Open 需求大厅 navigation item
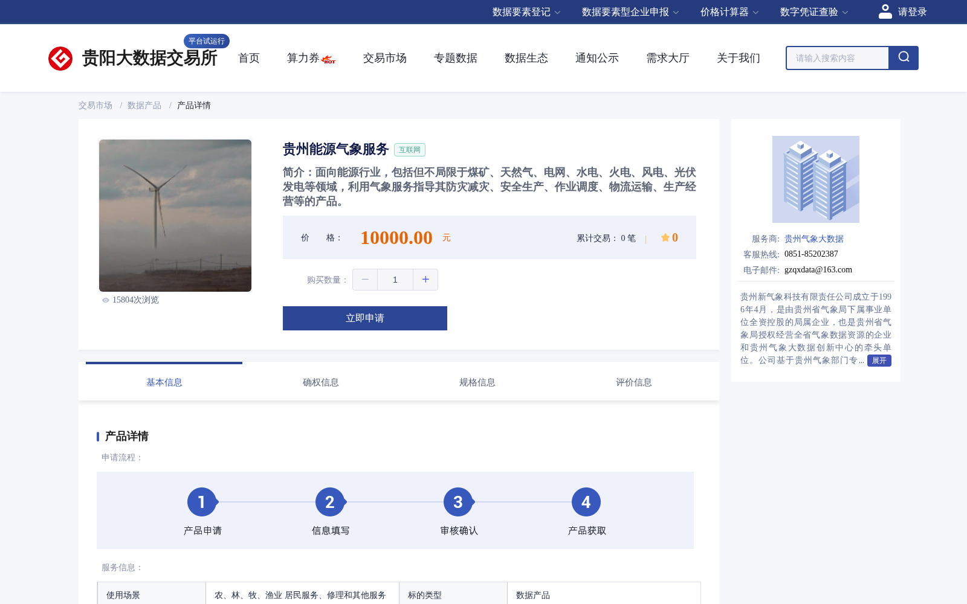The height and width of the screenshot is (604, 967). point(668,58)
